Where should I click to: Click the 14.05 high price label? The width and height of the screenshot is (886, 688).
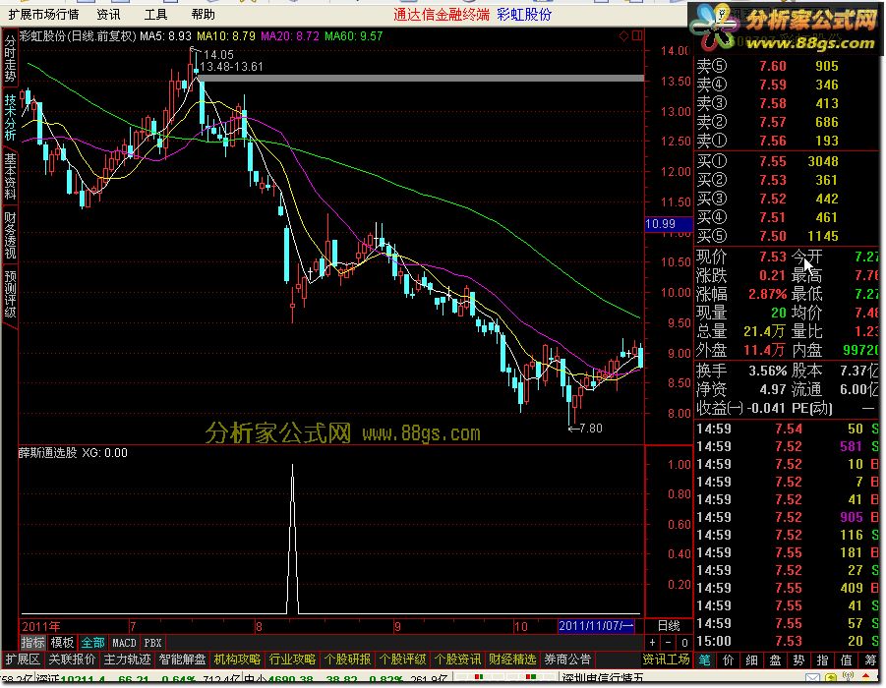218,55
